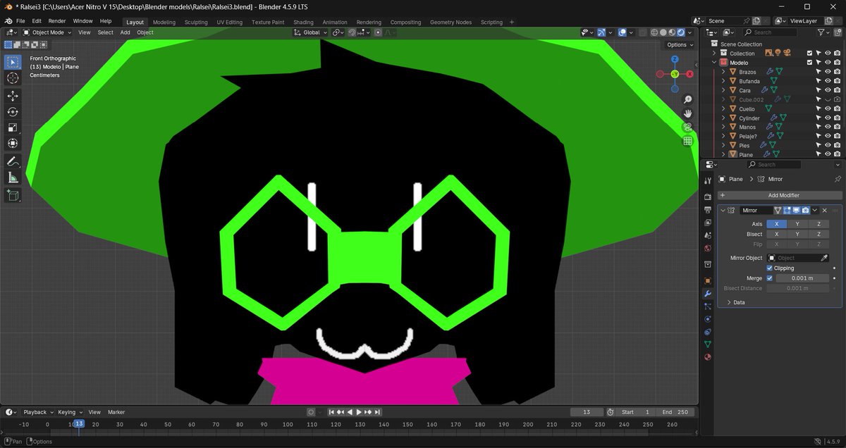Switch to the Sculpting workspace tab
Viewport: 846px width, 448px height.
(x=196, y=22)
